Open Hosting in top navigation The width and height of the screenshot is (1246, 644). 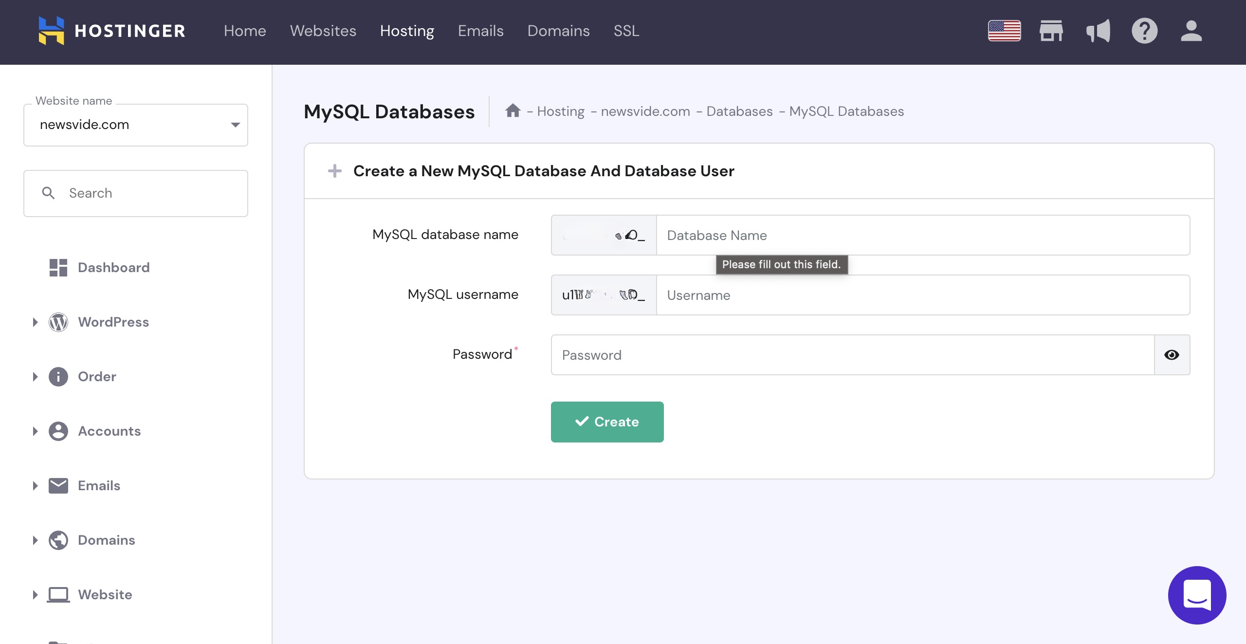(407, 31)
